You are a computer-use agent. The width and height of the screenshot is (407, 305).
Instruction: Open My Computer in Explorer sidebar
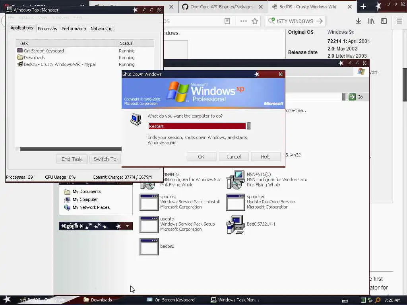[x=85, y=199]
